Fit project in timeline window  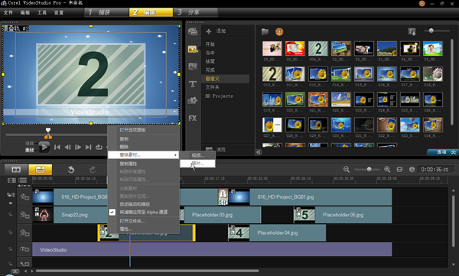coord(399,170)
